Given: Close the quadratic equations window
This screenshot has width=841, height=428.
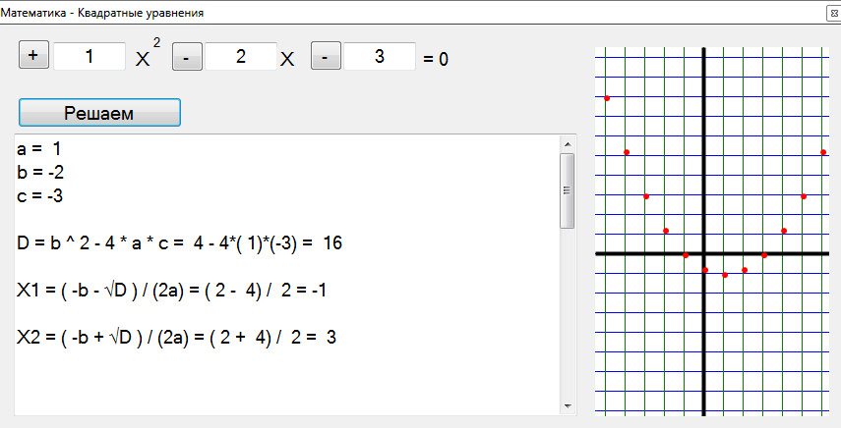Looking at the screenshot, I should point(834,14).
